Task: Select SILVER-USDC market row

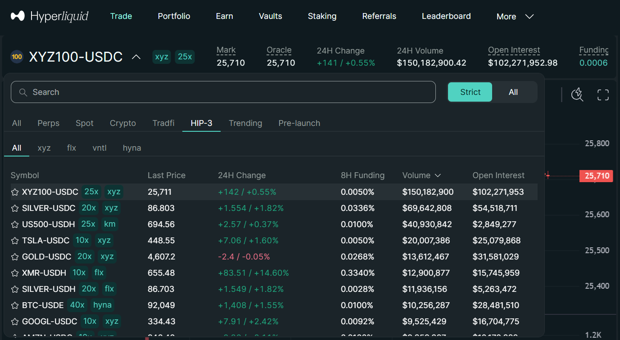Action: (x=274, y=208)
